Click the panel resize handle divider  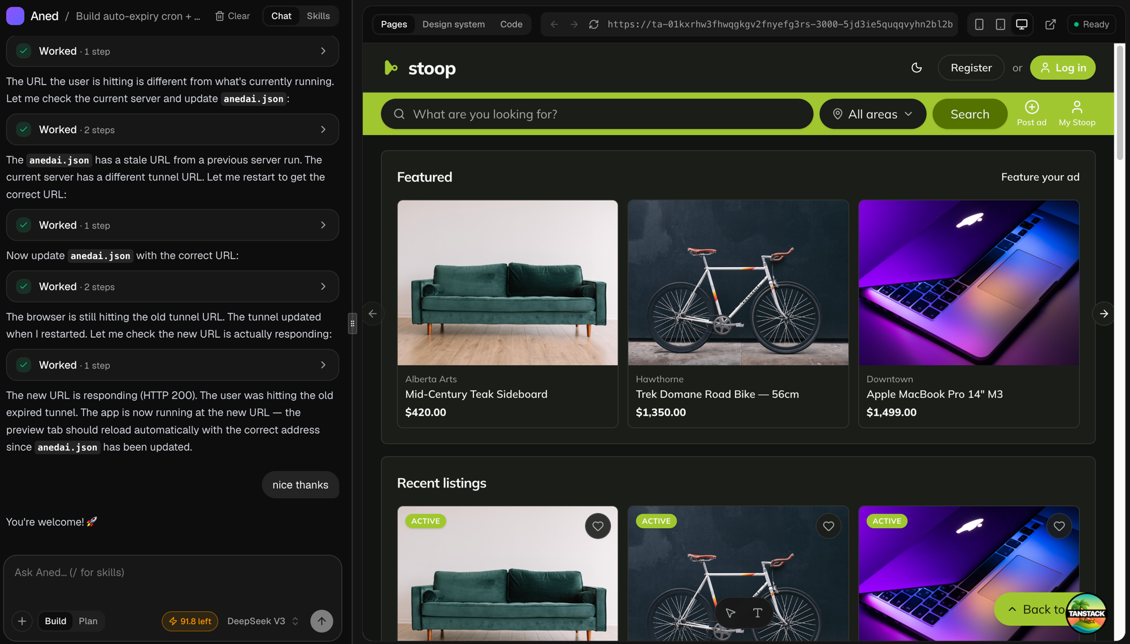(353, 323)
